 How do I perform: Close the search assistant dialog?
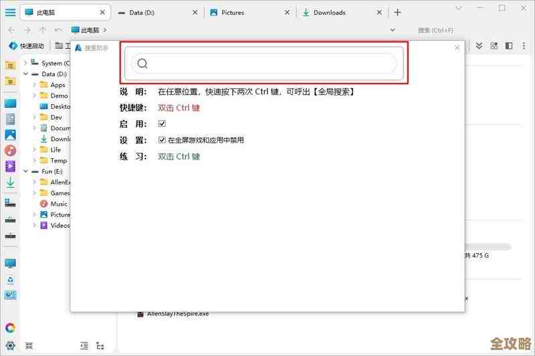pos(457,48)
